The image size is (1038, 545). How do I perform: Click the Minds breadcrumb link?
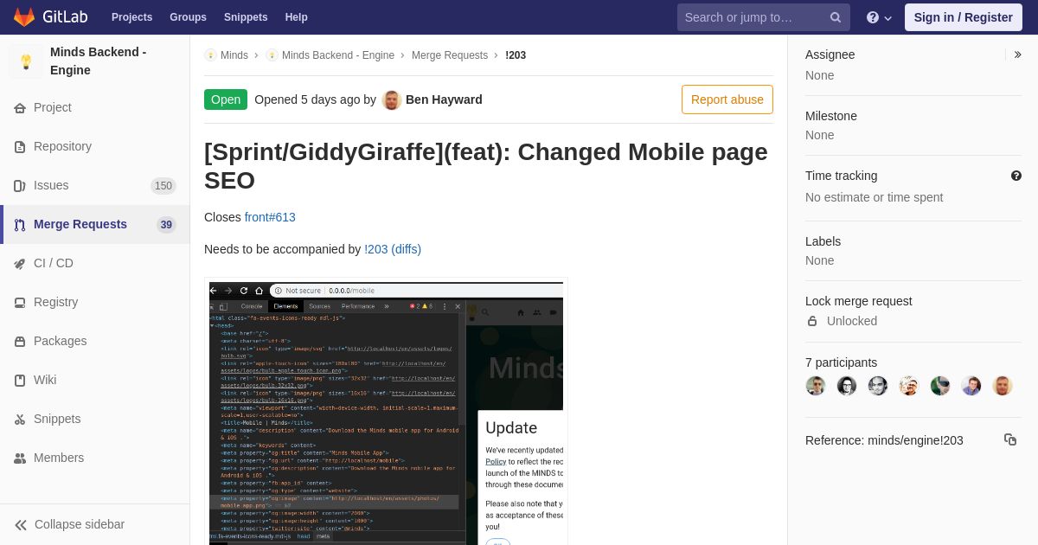(x=234, y=55)
